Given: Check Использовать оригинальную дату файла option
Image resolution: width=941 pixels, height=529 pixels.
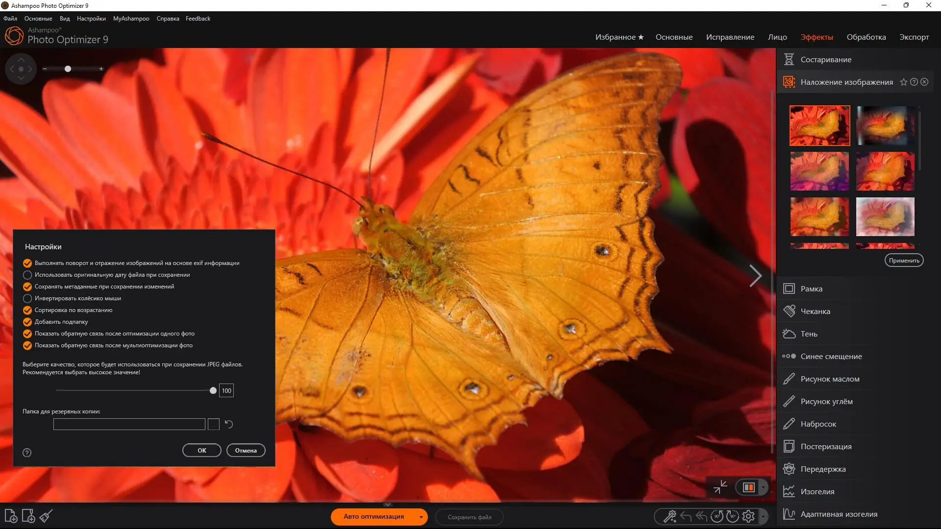Looking at the screenshot, I should 27,275.
